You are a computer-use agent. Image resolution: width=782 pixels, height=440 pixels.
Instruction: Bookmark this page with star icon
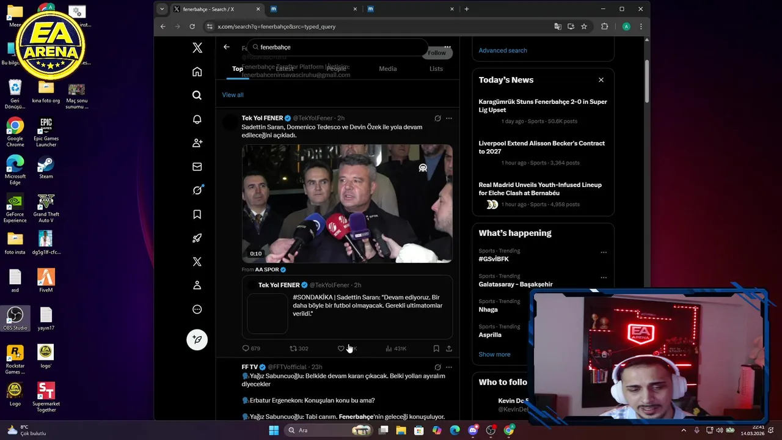(x=584, y=26)
